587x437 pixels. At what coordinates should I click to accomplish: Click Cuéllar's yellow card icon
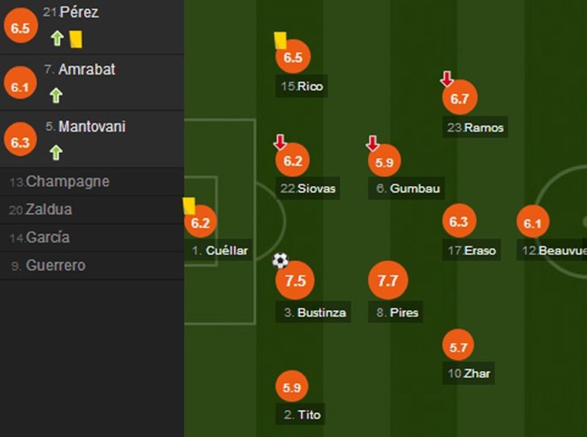(x=189, y=206)
